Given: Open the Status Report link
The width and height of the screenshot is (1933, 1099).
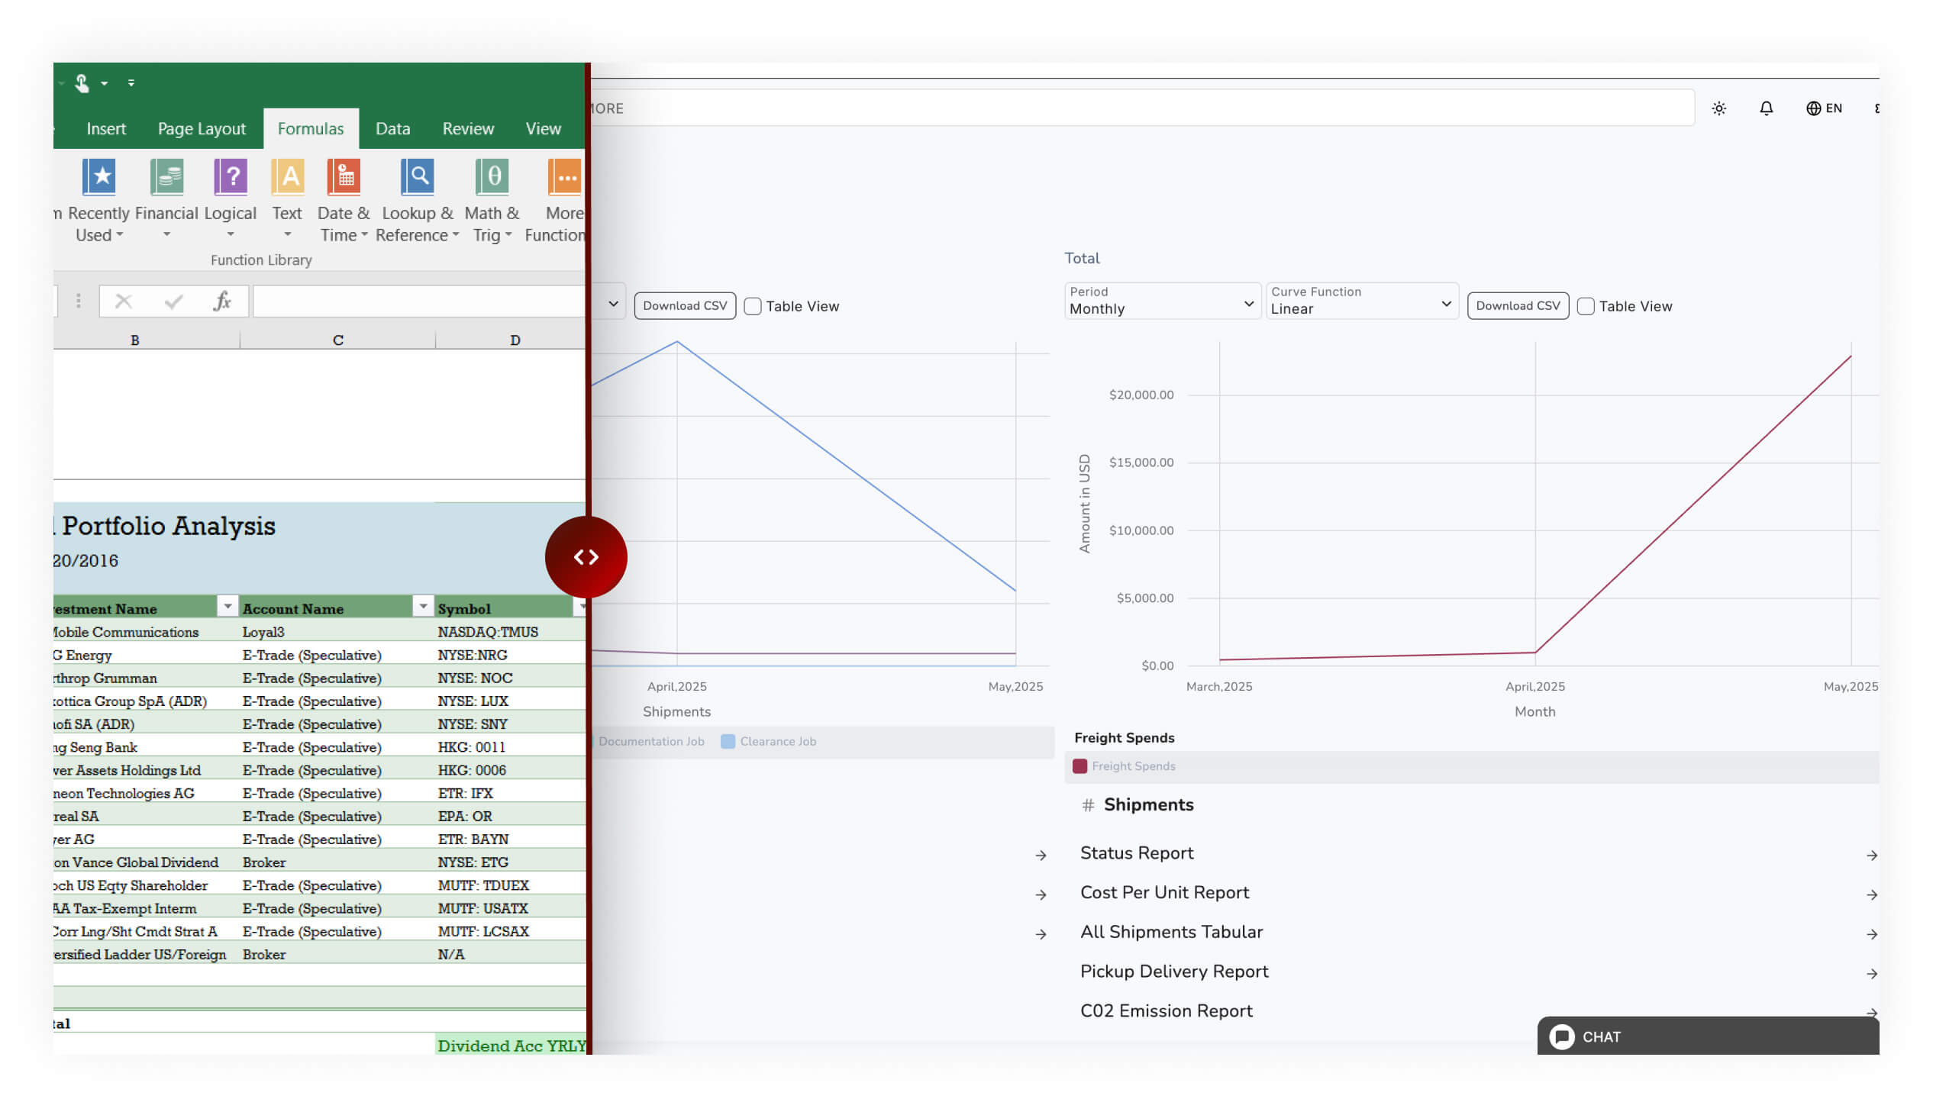Looking at the screenshot, I should coord(1137,853).
